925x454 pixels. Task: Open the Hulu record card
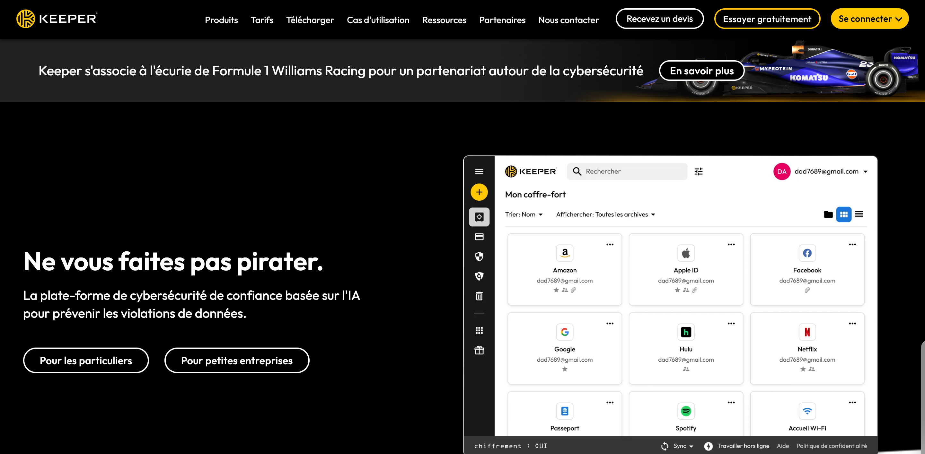point(685,348)
